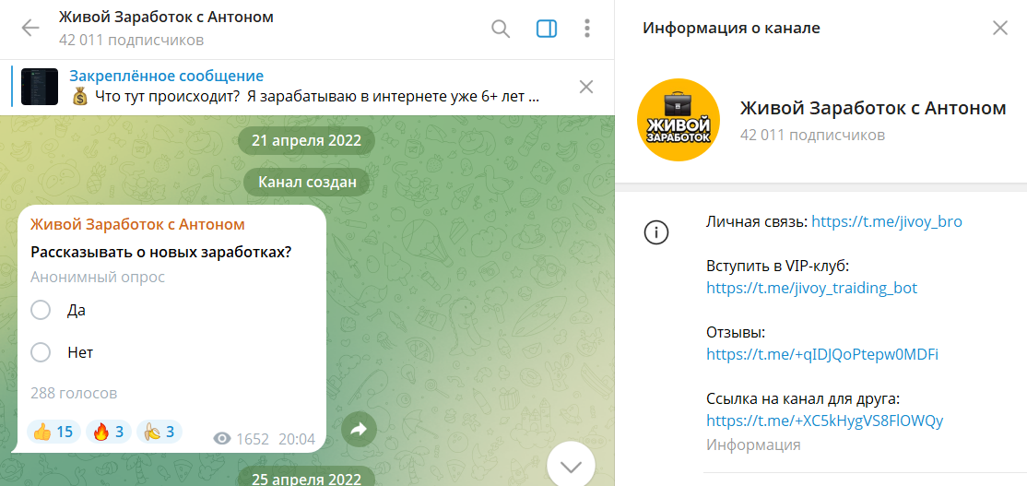Click the 'Канал создан' service message
Viewport: 1027px width, 486px height.
coord(306,183)
